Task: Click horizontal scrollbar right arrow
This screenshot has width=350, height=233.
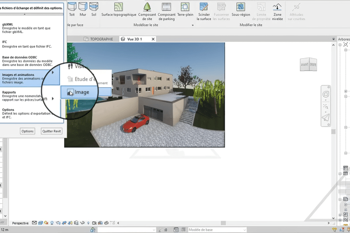Action: click(x=329, y=223)
